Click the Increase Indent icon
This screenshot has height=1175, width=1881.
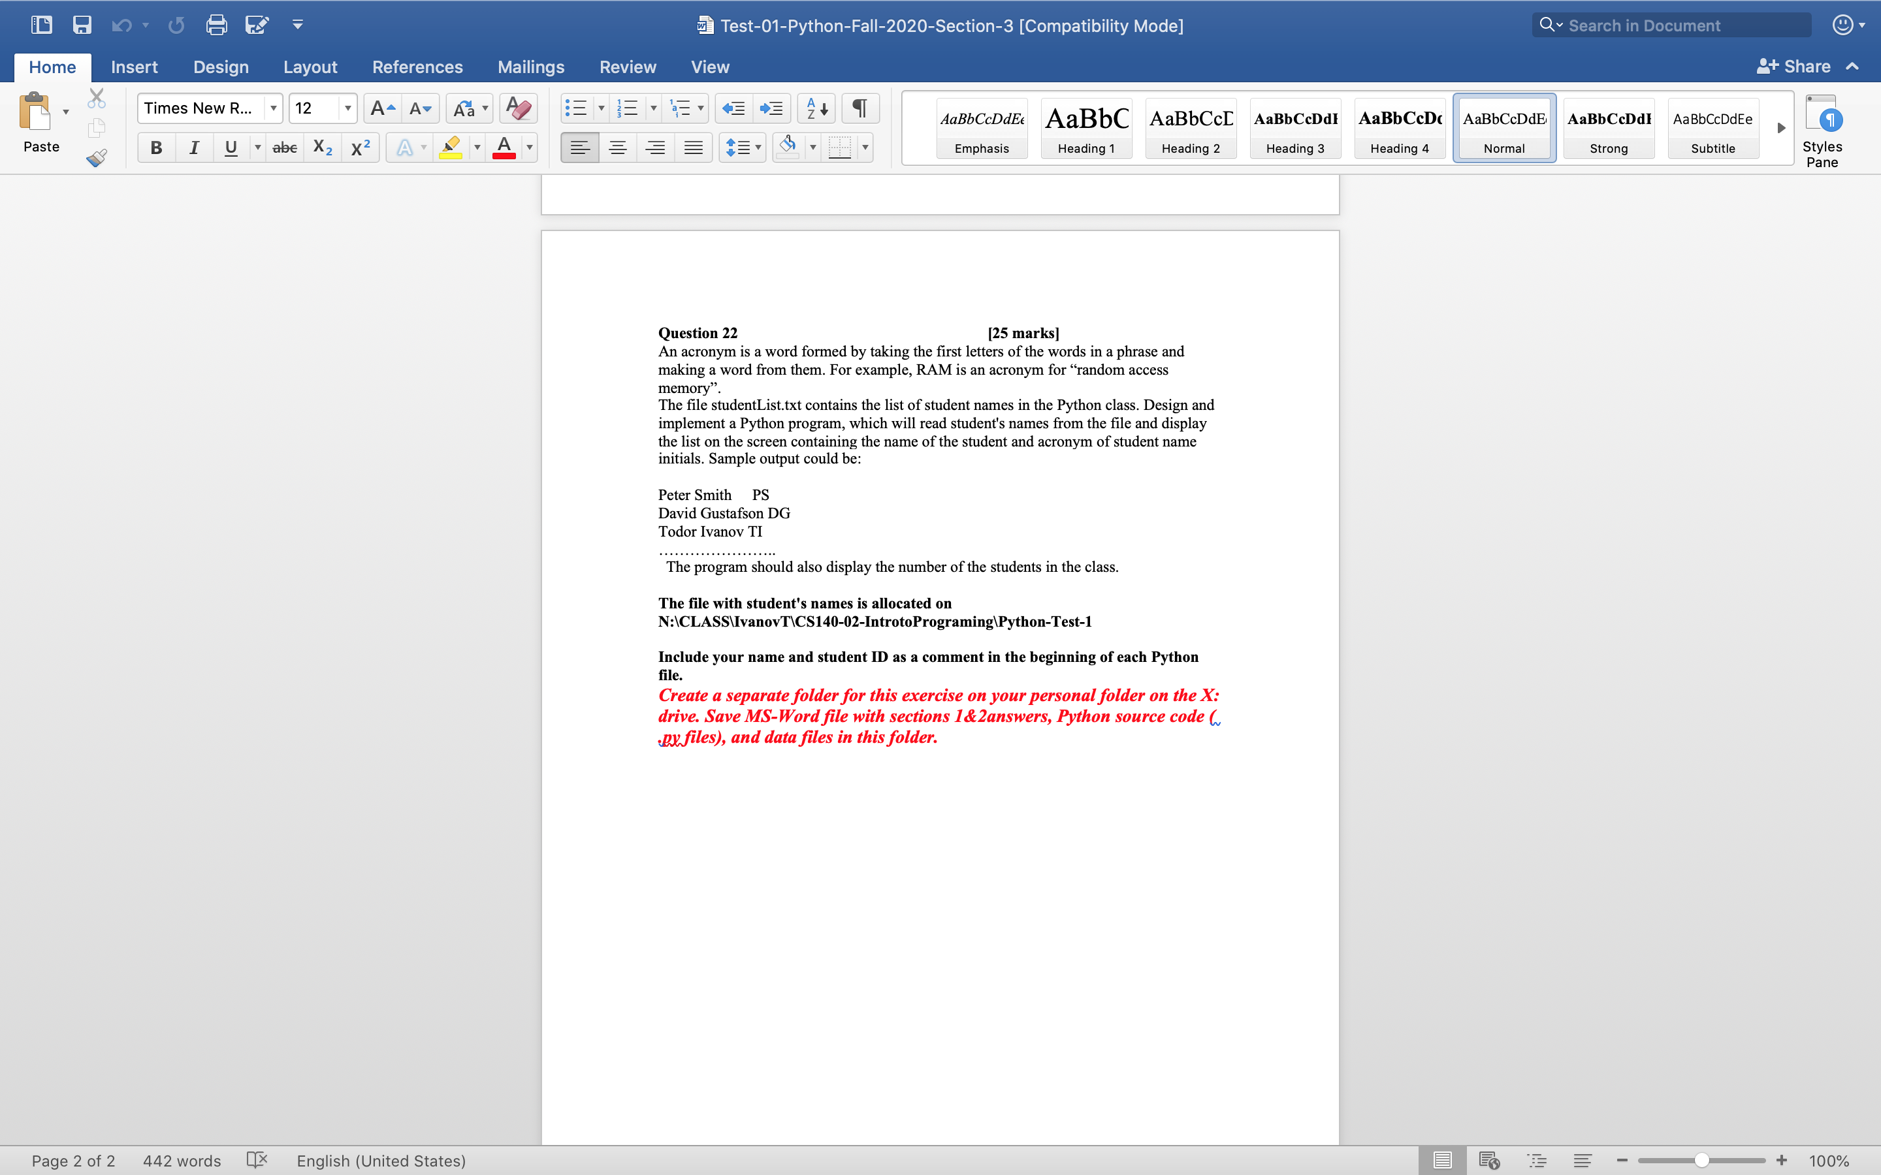coord(771,108)
